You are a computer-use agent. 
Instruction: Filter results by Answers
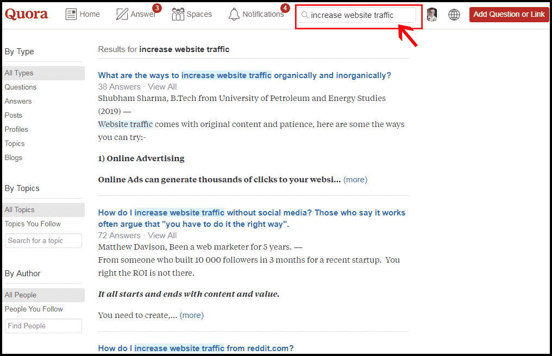(x=18, y=101)
